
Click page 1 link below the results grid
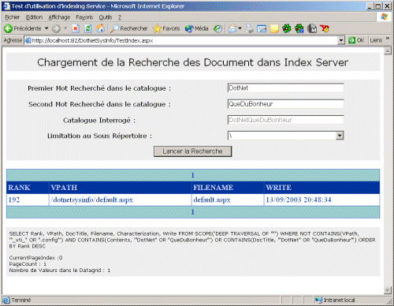click(193, 212)
